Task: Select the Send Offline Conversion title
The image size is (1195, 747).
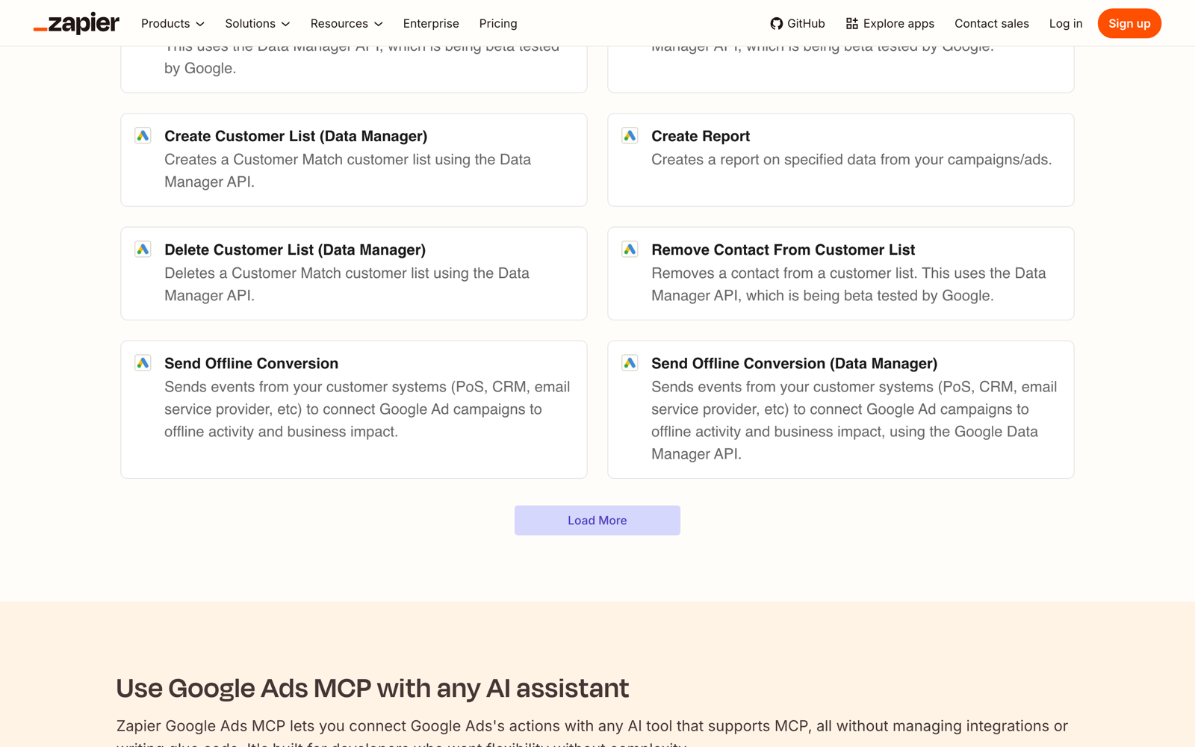Action: coord(251,363)
